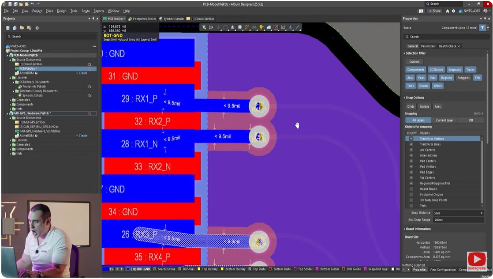Click the Place Line icon in PCB toolbar
This screenshot has width=493, height=279.
[298, 28]
